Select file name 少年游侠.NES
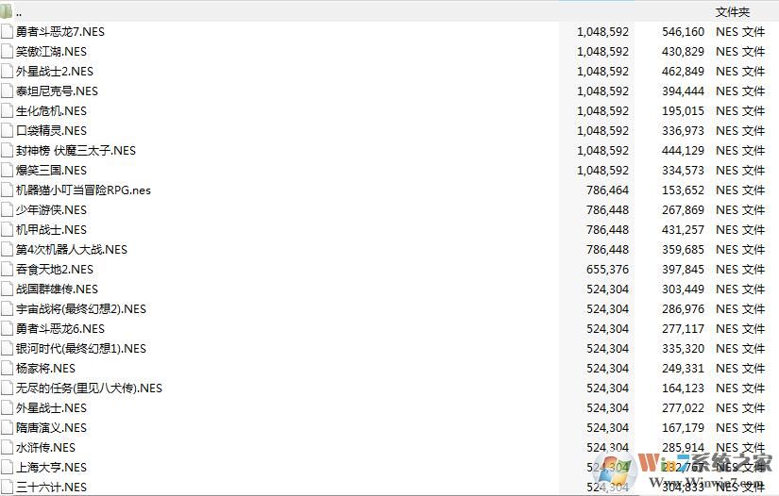The width and height of the screenshot is (779, 496). (51, 210)
